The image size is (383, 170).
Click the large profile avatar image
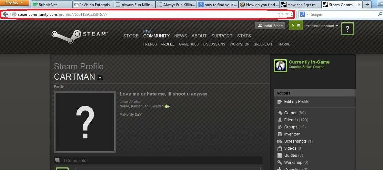[85, 122]
